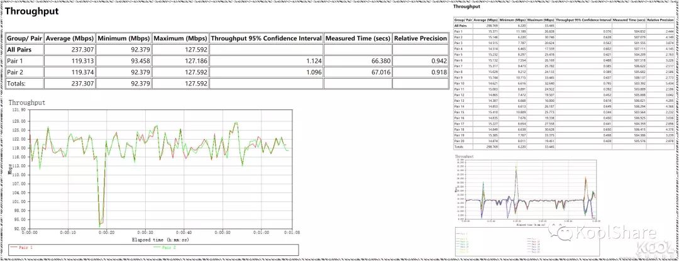Select the Pair 5 row label in twenty-pair table

(x=458, y=55)
